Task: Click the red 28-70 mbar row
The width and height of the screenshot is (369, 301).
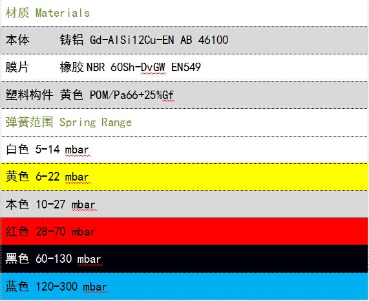Action: tap(185, 231)
